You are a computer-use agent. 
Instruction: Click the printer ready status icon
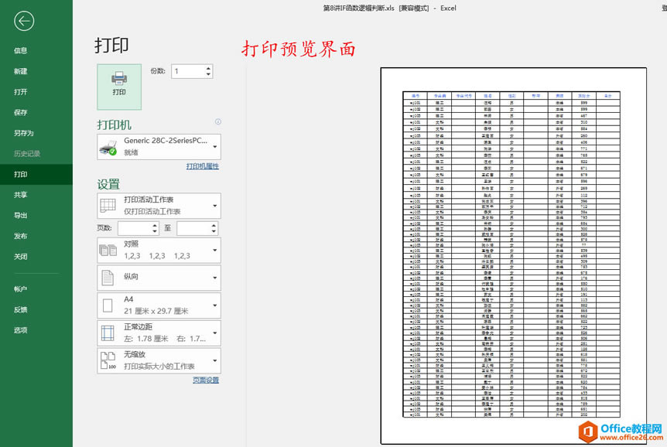(108, 148)
